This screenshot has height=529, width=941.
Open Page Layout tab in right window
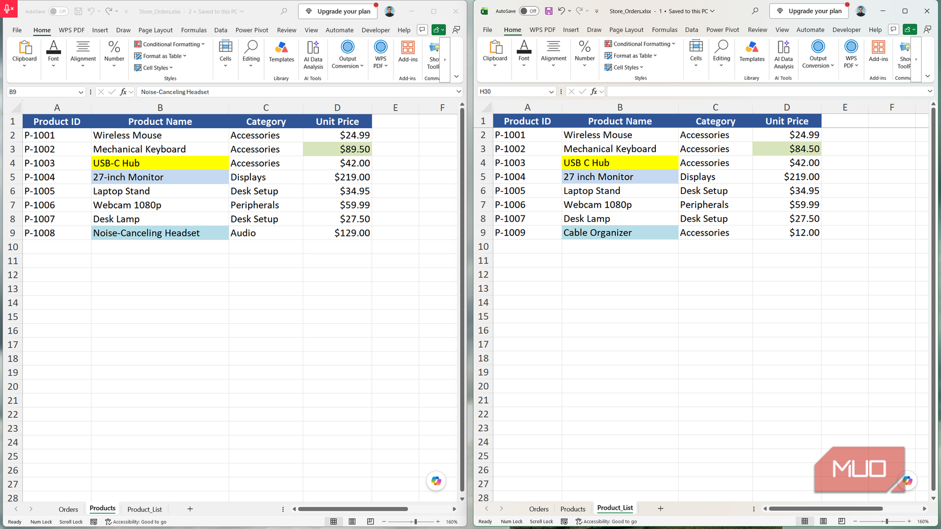click(626, 30)
